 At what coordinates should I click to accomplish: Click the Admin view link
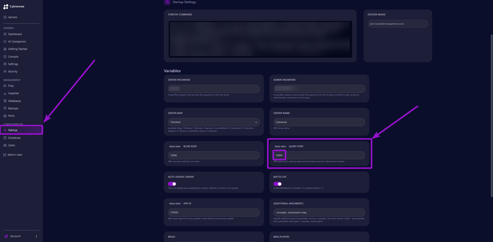point(15,154)
